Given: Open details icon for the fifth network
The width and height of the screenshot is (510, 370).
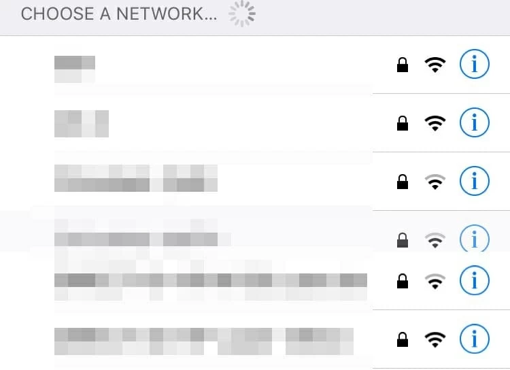Looking at the screenshot, I should pyautogui.click(x=474, y=280).
